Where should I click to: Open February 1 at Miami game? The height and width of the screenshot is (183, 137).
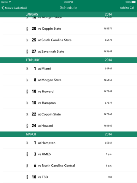(x=68, y=69)
